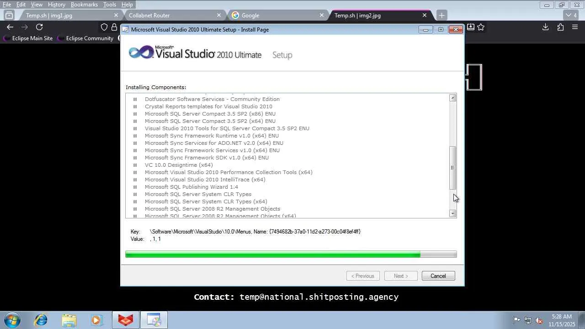The height and width of the screenshot is (329, 585).
Task: Click the green installation progress bar
Action: [291, 255]
